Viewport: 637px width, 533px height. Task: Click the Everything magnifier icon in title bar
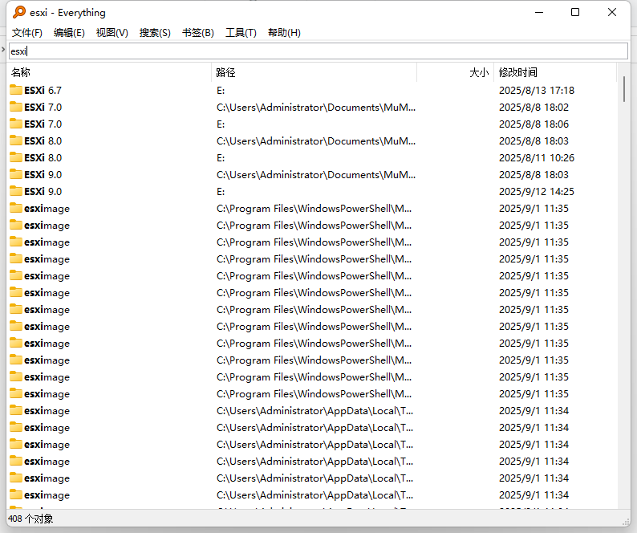point(19,12)
